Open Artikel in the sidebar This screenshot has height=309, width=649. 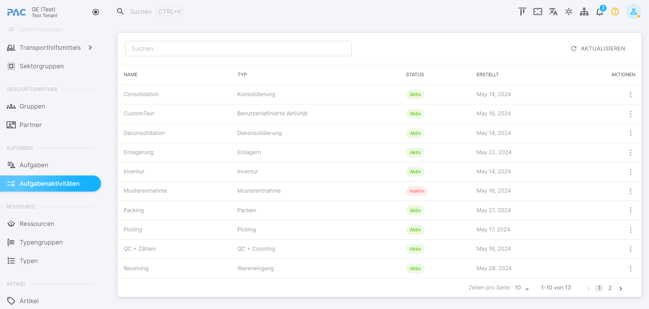coord(29,301)
